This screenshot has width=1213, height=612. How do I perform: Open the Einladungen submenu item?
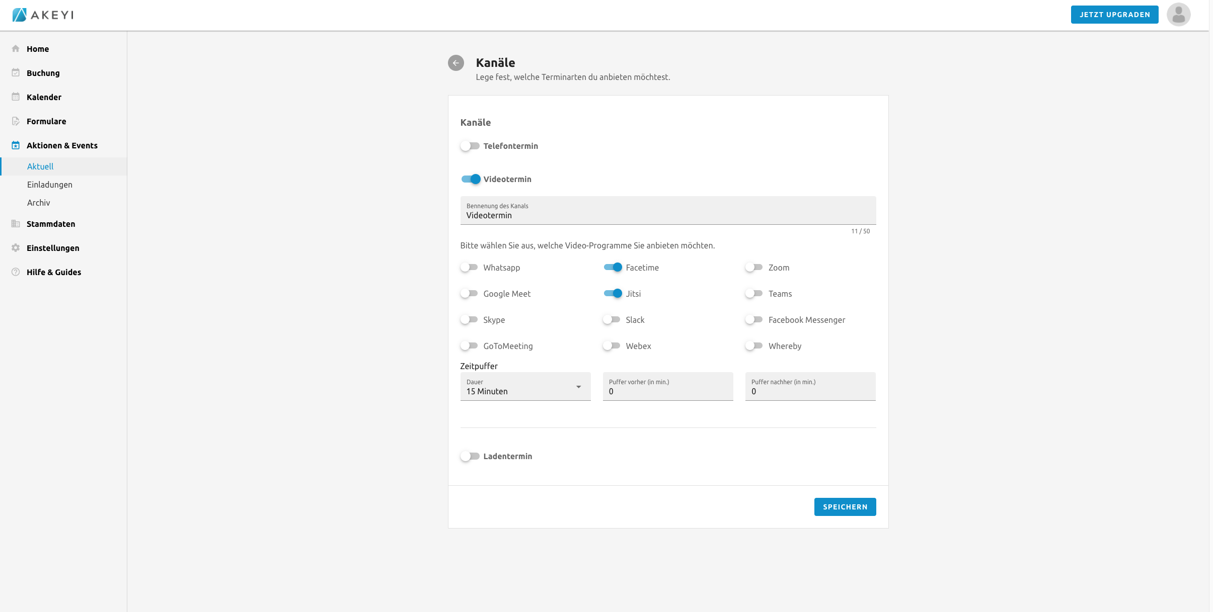click(x=49, y=185)
